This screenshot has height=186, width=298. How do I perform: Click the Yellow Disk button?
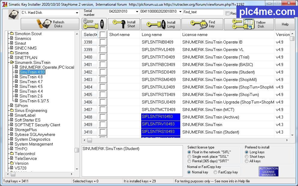249,24
